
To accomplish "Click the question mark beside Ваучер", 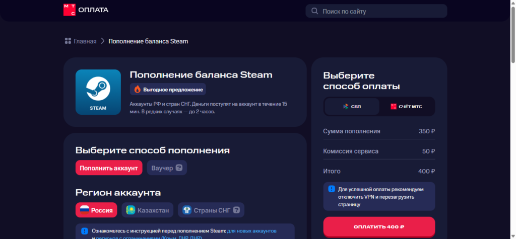I will tap(179, 168).
